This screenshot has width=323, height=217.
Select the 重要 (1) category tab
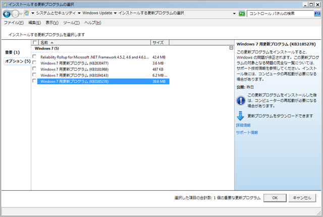[12, 52]
